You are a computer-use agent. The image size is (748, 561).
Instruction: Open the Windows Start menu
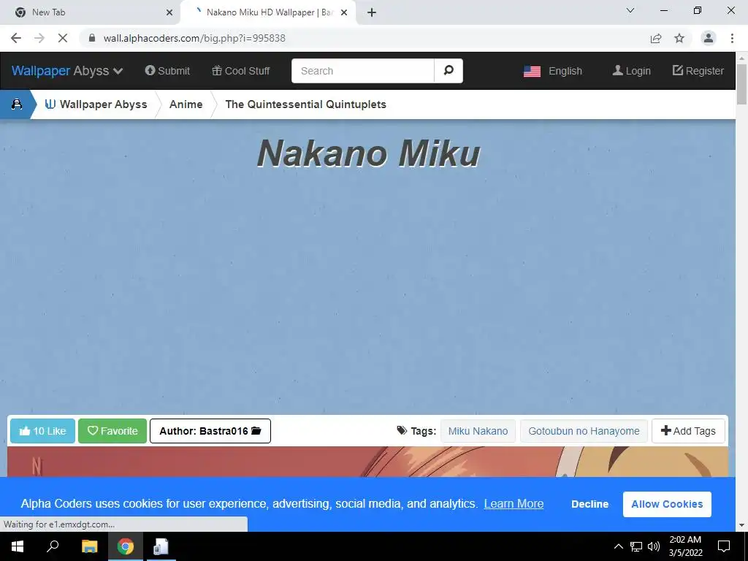point(18,546)
